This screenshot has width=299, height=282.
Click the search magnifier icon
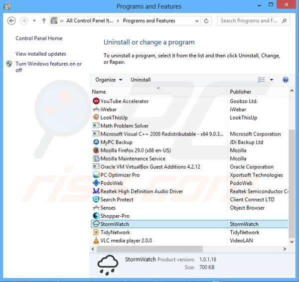pyautogui.click(x=284, y=20)
